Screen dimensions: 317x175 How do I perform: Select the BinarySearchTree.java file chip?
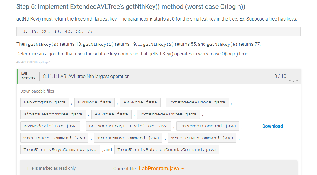[53, 114]
